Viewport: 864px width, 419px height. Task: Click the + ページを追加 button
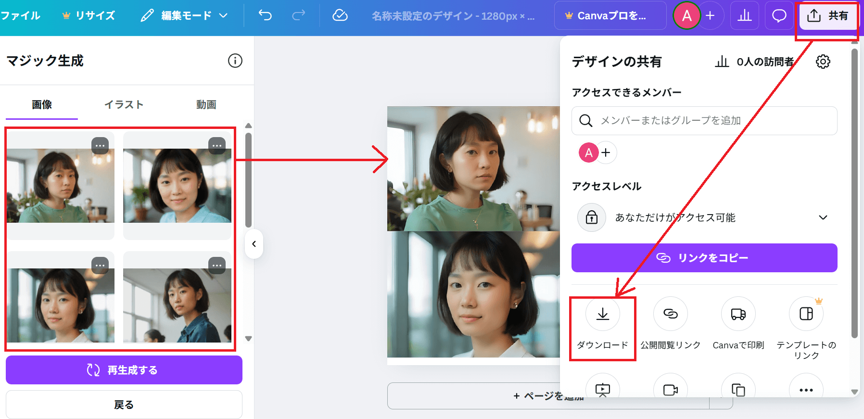[548, 396]
